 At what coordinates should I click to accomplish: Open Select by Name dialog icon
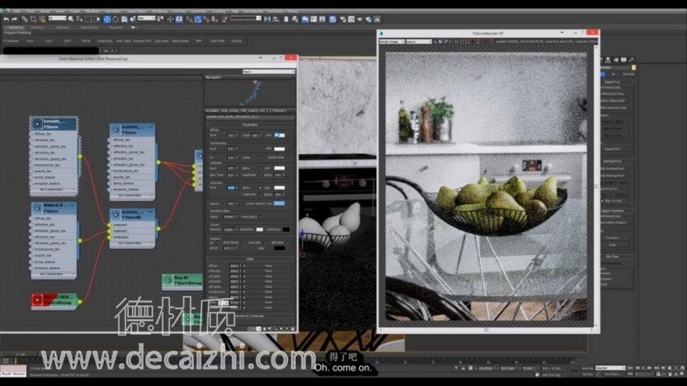(79, 19)
